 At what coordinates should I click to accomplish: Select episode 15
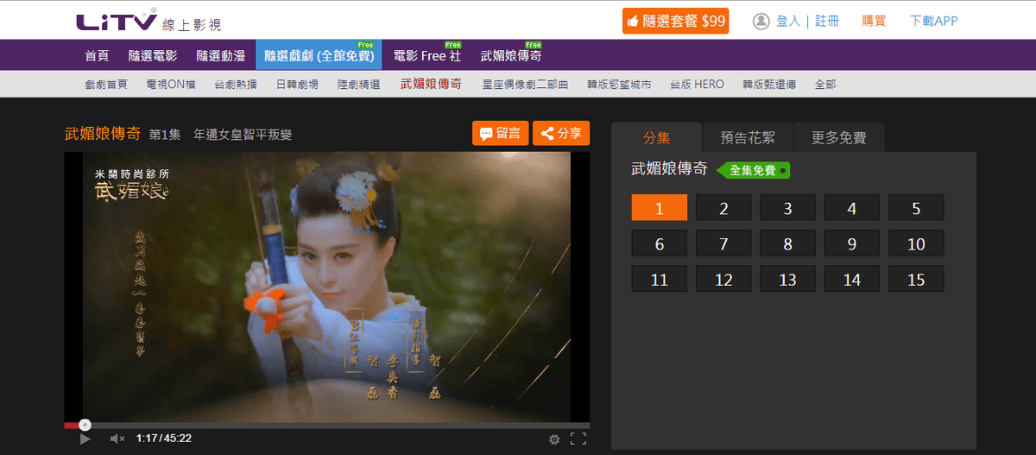916,280
